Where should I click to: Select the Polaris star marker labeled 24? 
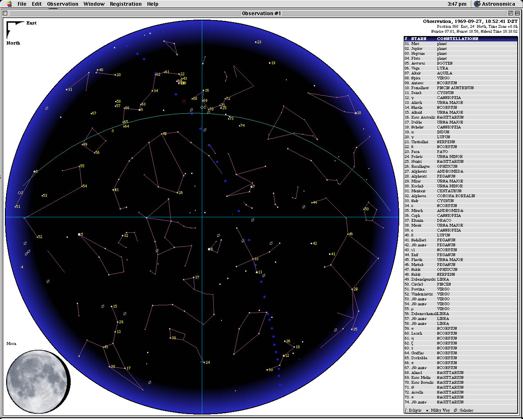[x=204, y=362]
